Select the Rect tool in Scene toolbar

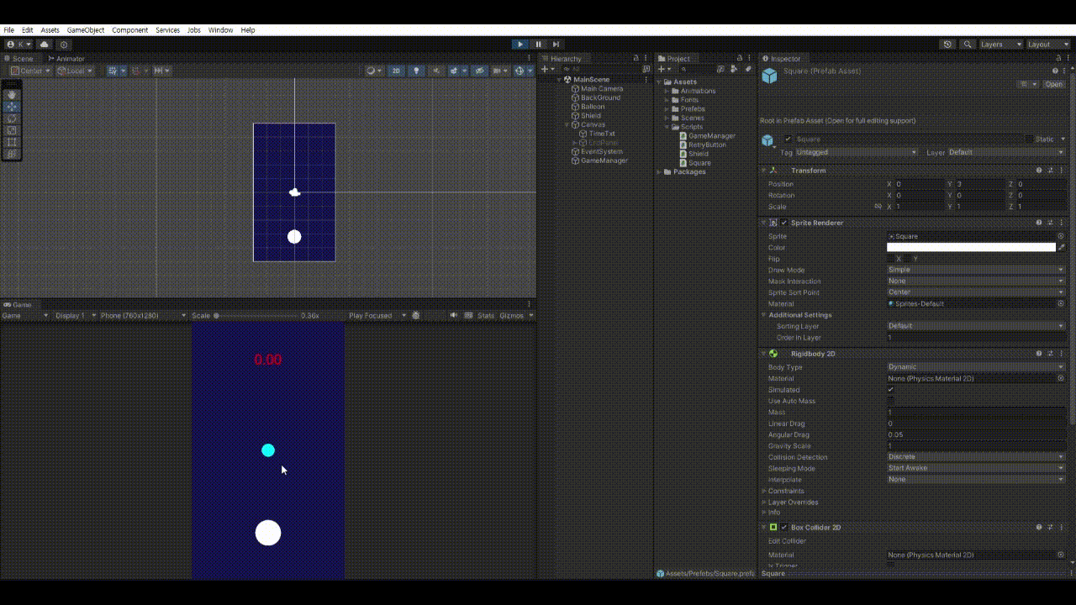12,142
